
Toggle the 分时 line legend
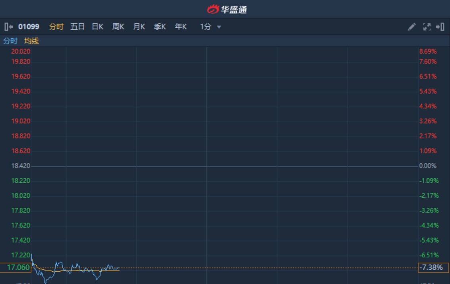pos(10,41)
